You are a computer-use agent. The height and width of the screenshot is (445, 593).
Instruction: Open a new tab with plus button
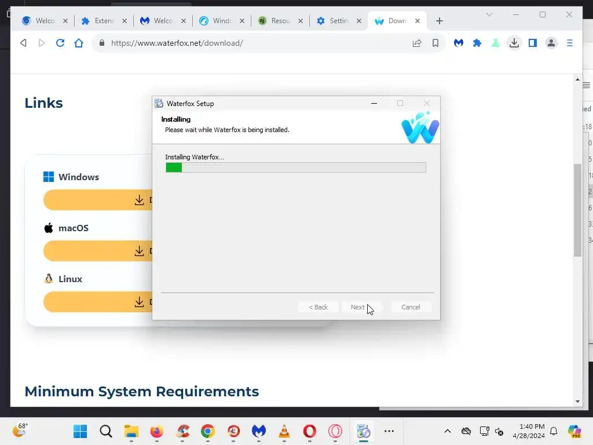click(x=439, y=21)
